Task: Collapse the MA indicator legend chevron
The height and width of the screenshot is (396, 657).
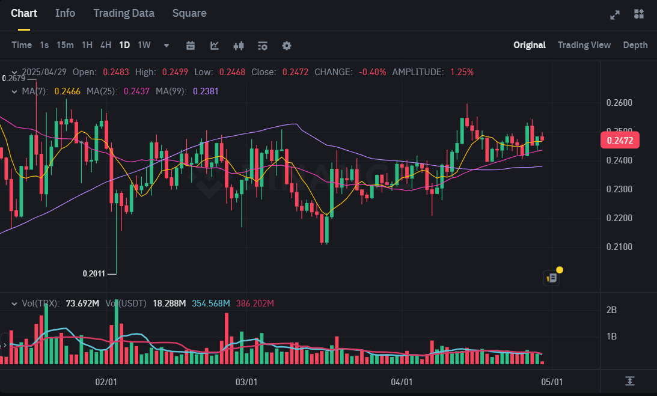Action: pyautogui.click(x=14, y=91)
